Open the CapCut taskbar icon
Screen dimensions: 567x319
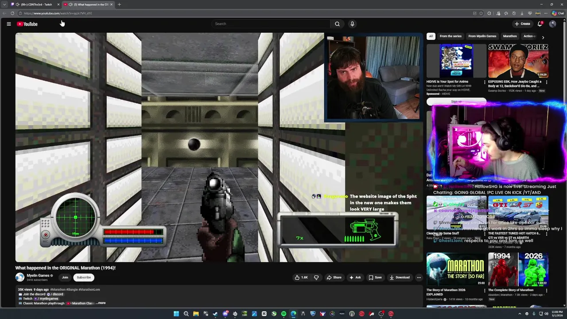[x=264, y=314]
